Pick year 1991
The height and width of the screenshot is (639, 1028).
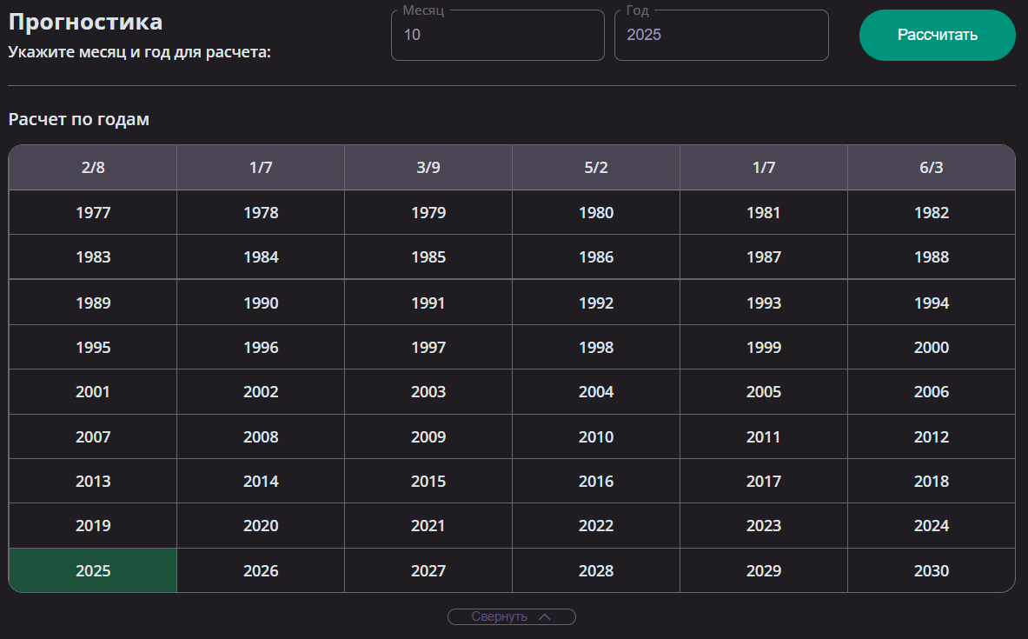coord(428,303)
